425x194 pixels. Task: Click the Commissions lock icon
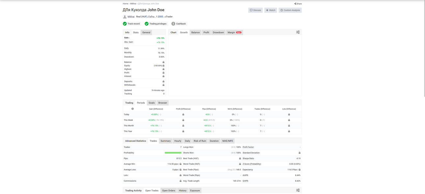pos(181,181)
